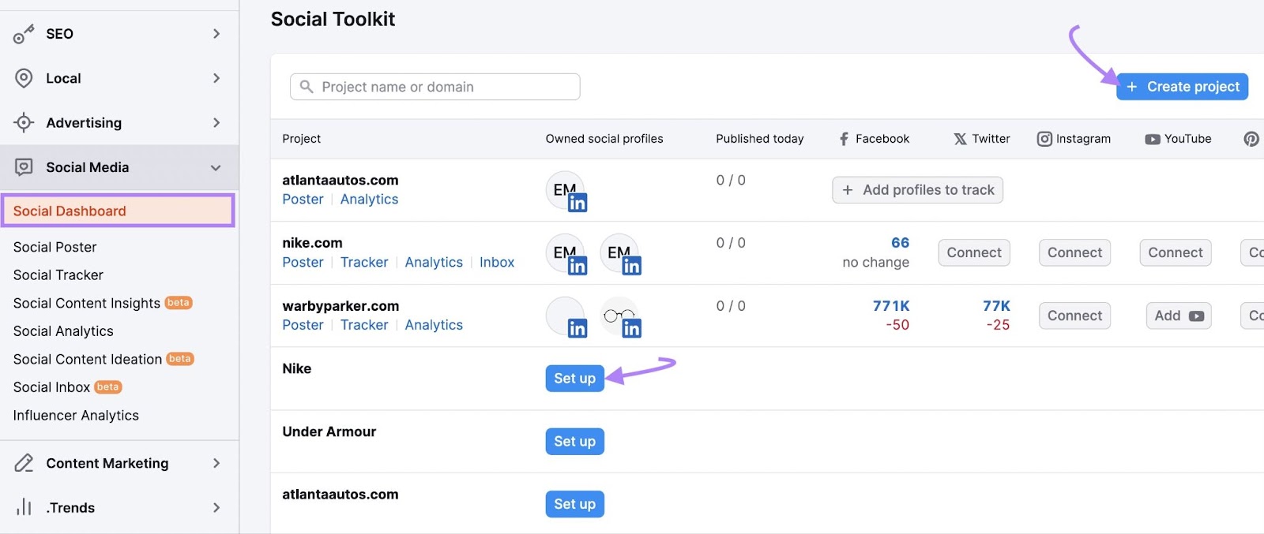Open first EM LinkedIn avatar in nike.com row
The width and height of the screenshot is (1264, 534).
566,254
